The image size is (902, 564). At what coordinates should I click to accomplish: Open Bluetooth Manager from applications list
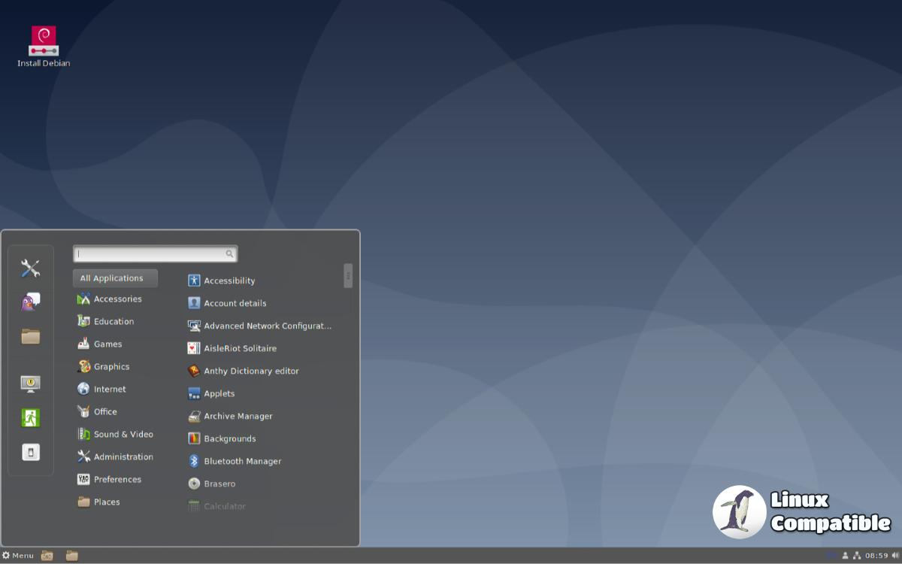[242, 462]
